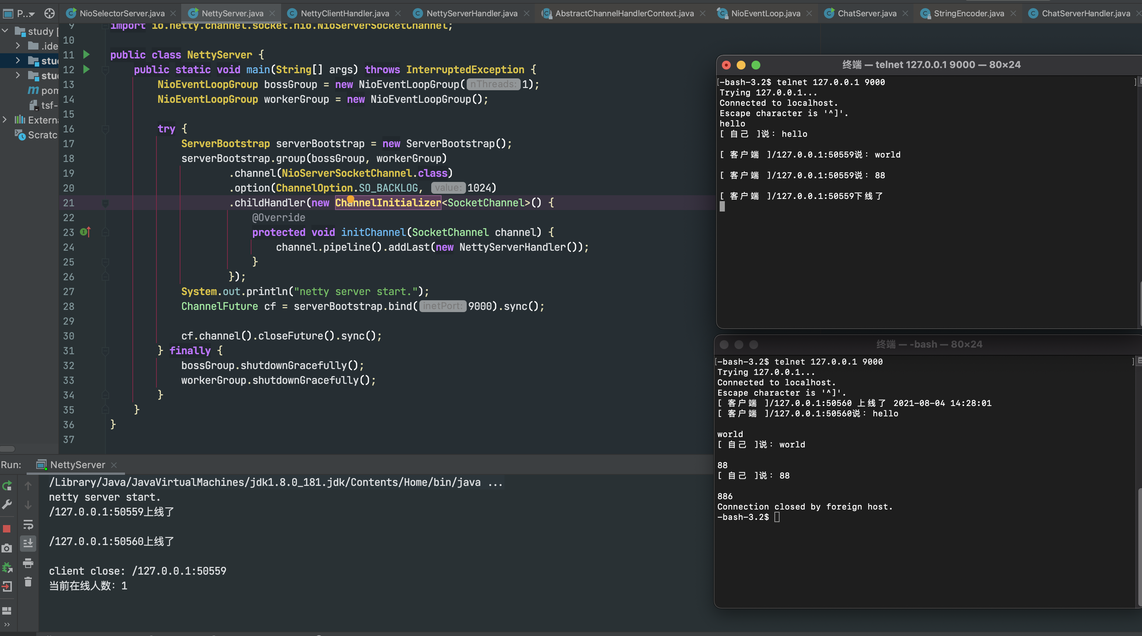Click the Select Opened File crosshair icon
The image size is (1142, 636).
coord(50,13)
